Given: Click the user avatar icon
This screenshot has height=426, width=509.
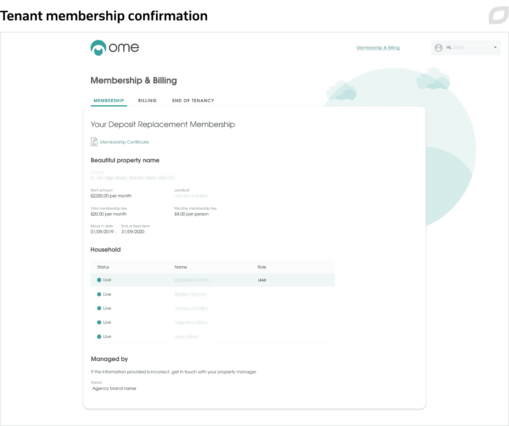Looking at the screenshot, I should [438, 47].
